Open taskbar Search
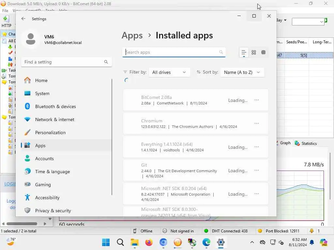This screenshot has width=334, height=250. click(120, 242)
